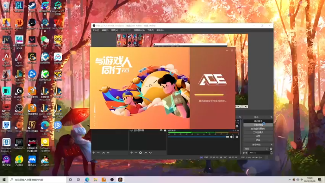Open transition properties gear next to 渐变 dropdown

(271, 149)
